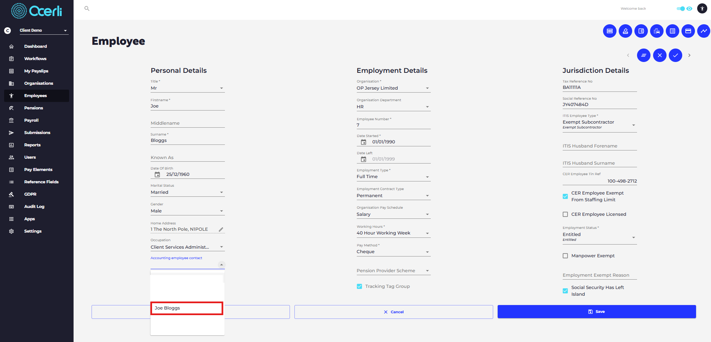The height and width of the screenshot is (342, 711).
Task: Open the credit card round icon
Action: [688, 31]
